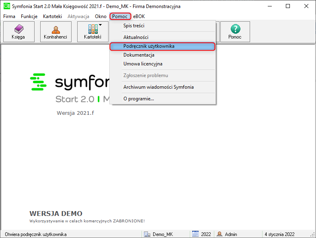Image resolution: width=316 pixels, height=238 pixels.
Task: Click the greyed Aktywacja menu
Action: [78, 16]
